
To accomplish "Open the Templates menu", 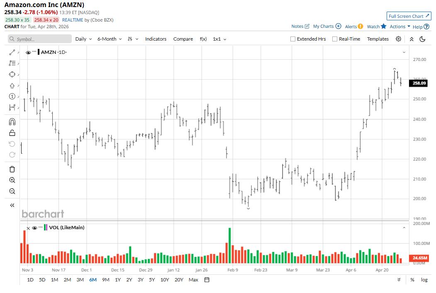I will coord(378,39).
